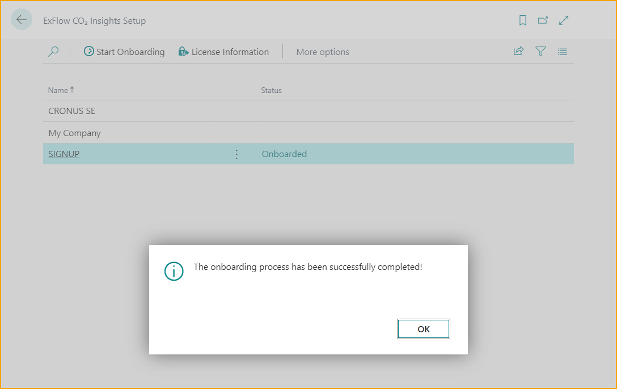Click the Onboarded status cell
Viewport: 617px width, 389px height.
[x=284, y=154]
